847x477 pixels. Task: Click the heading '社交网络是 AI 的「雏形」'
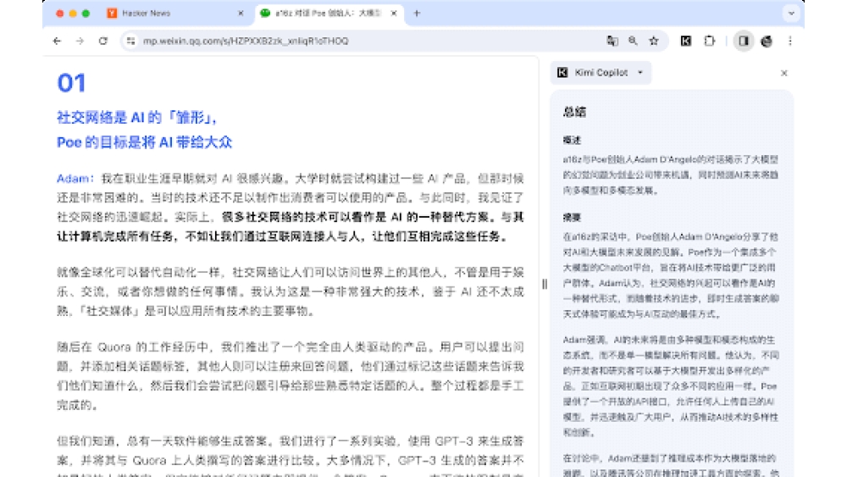pyautogui.click(x=136, y=117)
